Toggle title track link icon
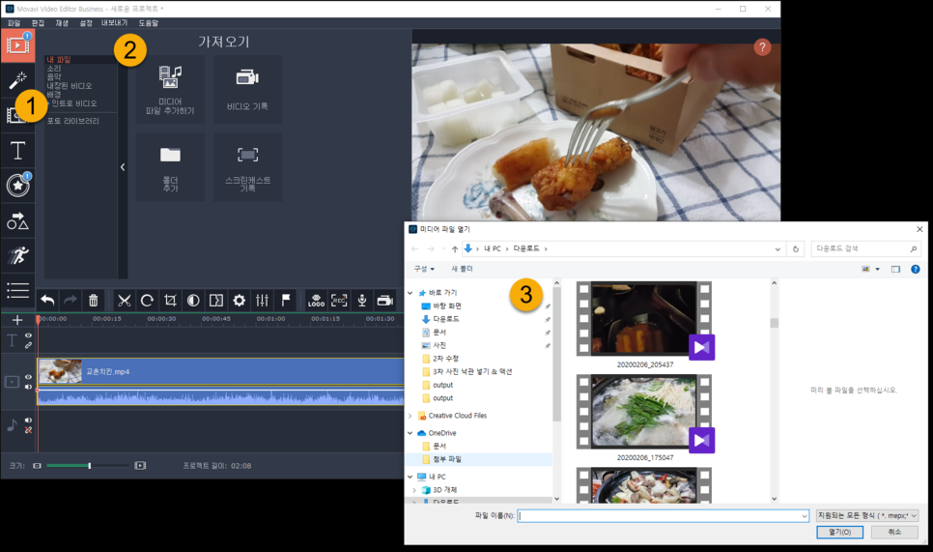 (x=29, y=345)
